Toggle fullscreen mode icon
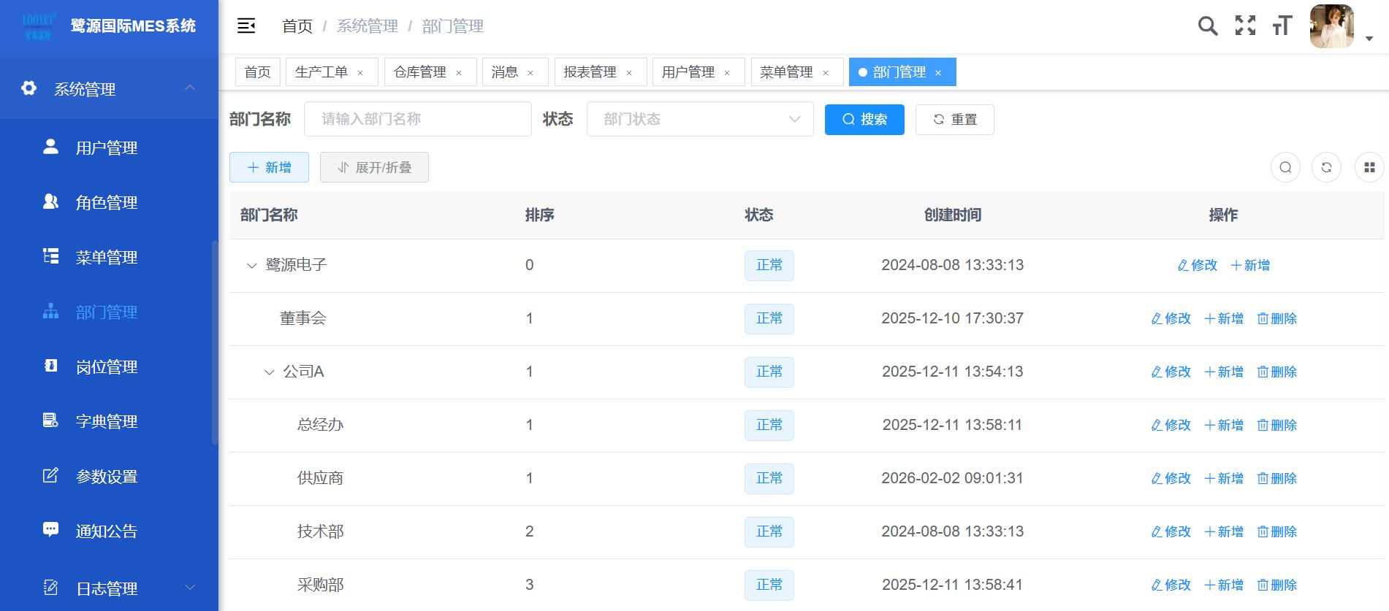 tap(1245, 26)
